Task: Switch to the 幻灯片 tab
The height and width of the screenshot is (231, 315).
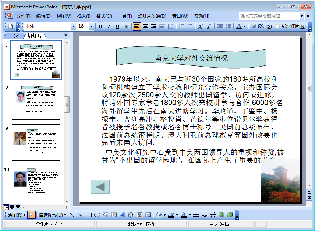Action: (35, 36)
